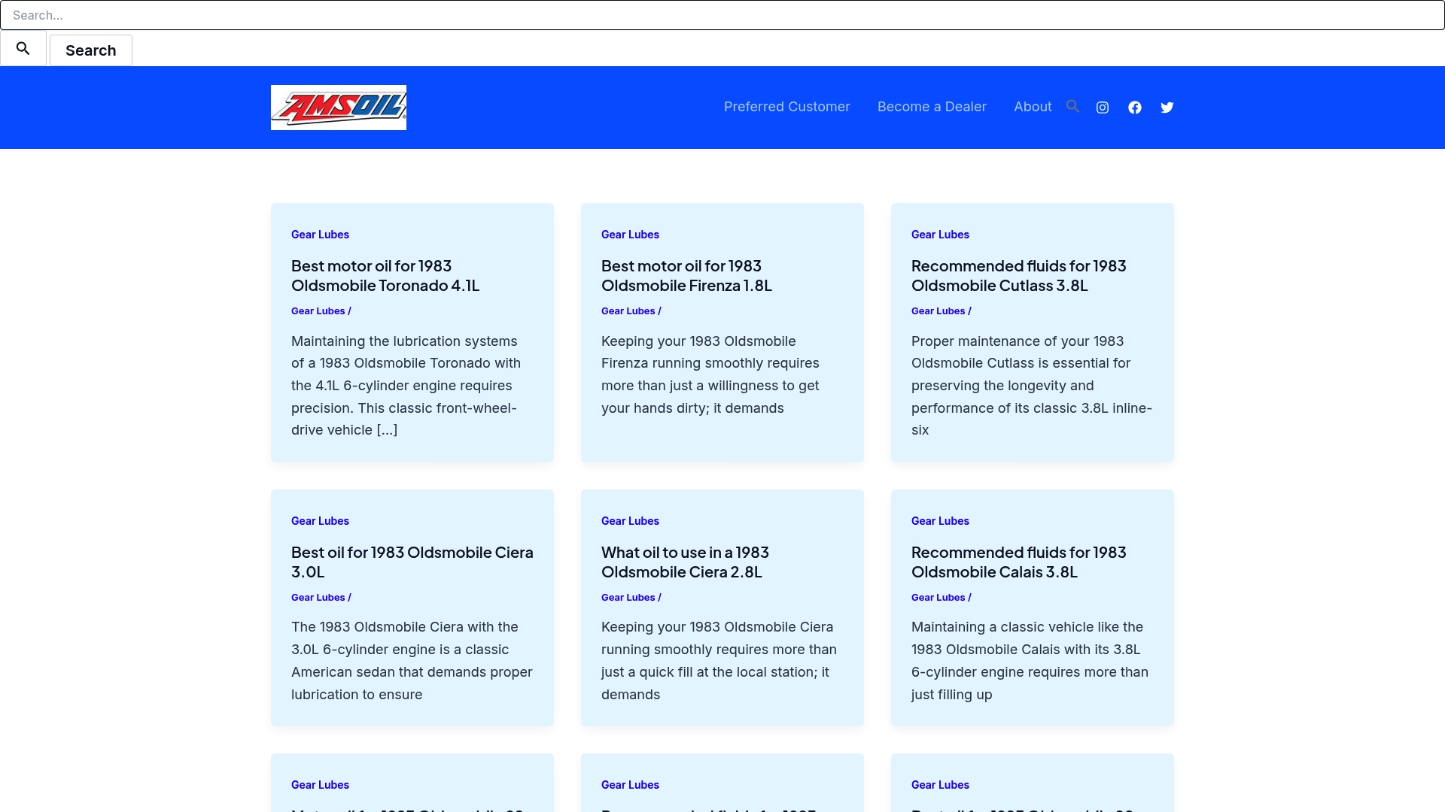Click Gear Lubes meta link below Toronado title
Viewport: 1445px width, 812px height.
[x=318, y=311]
